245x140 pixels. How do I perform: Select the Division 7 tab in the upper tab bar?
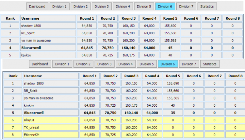coord(186,6)
